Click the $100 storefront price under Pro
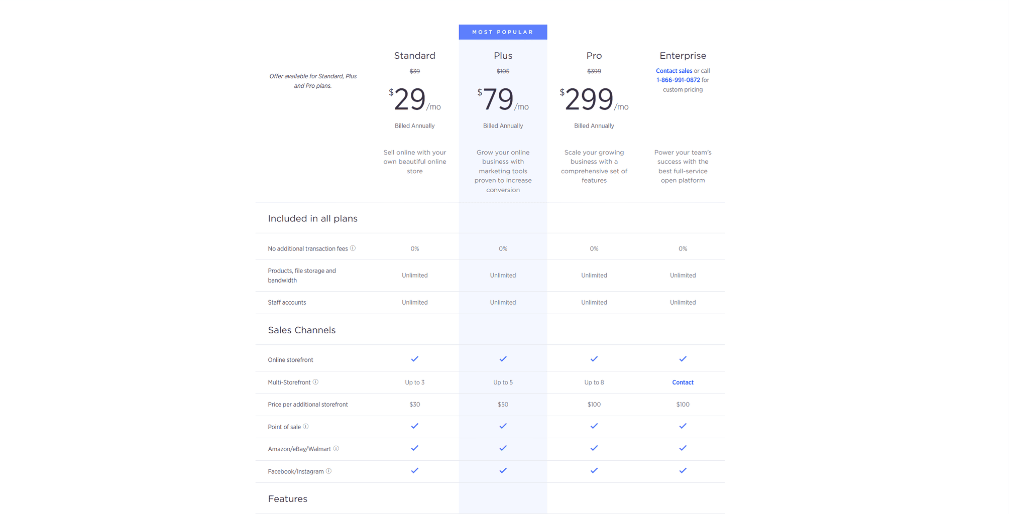The image size is (1009, 514). pos(594,405)
